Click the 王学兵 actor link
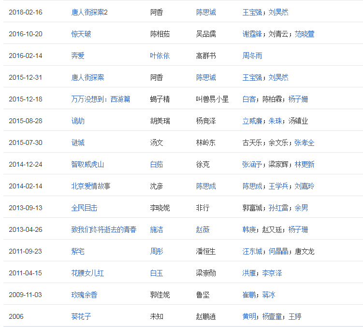Viewport: 363px width, 327px height. [x=278, y=186]
